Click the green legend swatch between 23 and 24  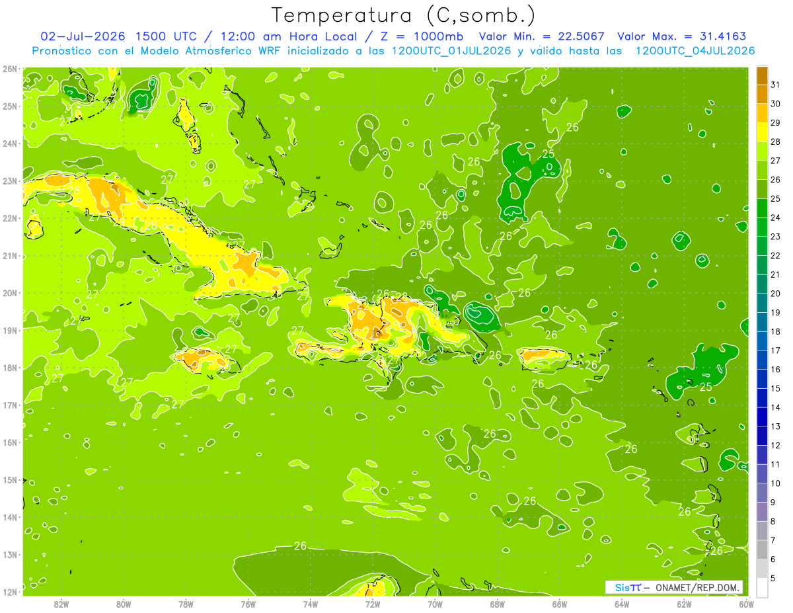click(762, 227)
